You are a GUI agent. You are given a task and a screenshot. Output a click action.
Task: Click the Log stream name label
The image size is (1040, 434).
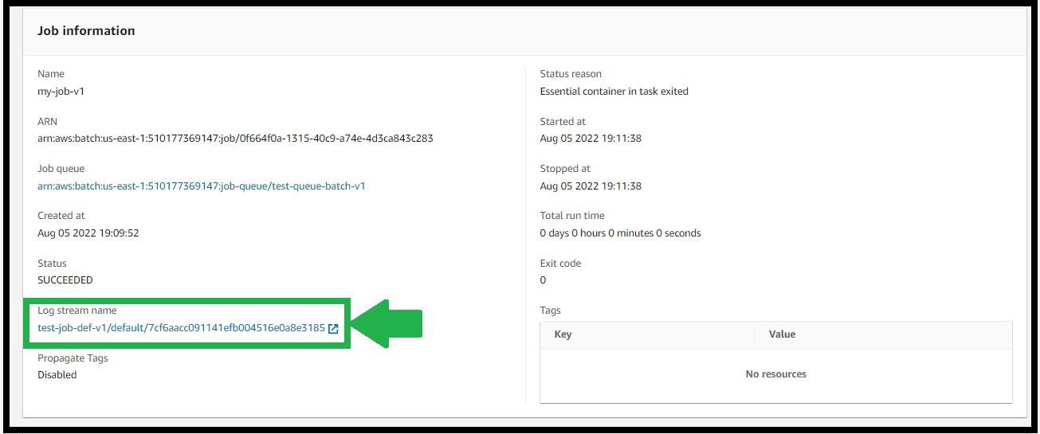77,311
